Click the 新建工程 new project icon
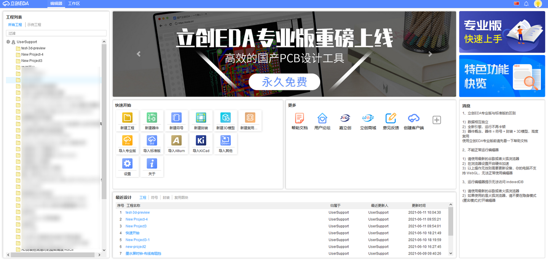The image size is (548, 261). pos(127,117)
